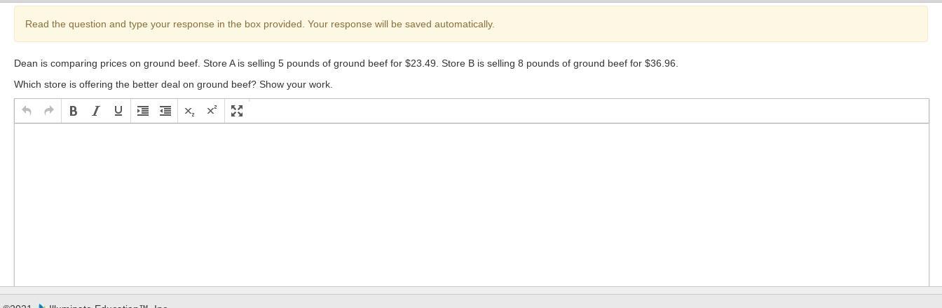Click the Redo arrow in editor toolbar

tap(49, 111)
